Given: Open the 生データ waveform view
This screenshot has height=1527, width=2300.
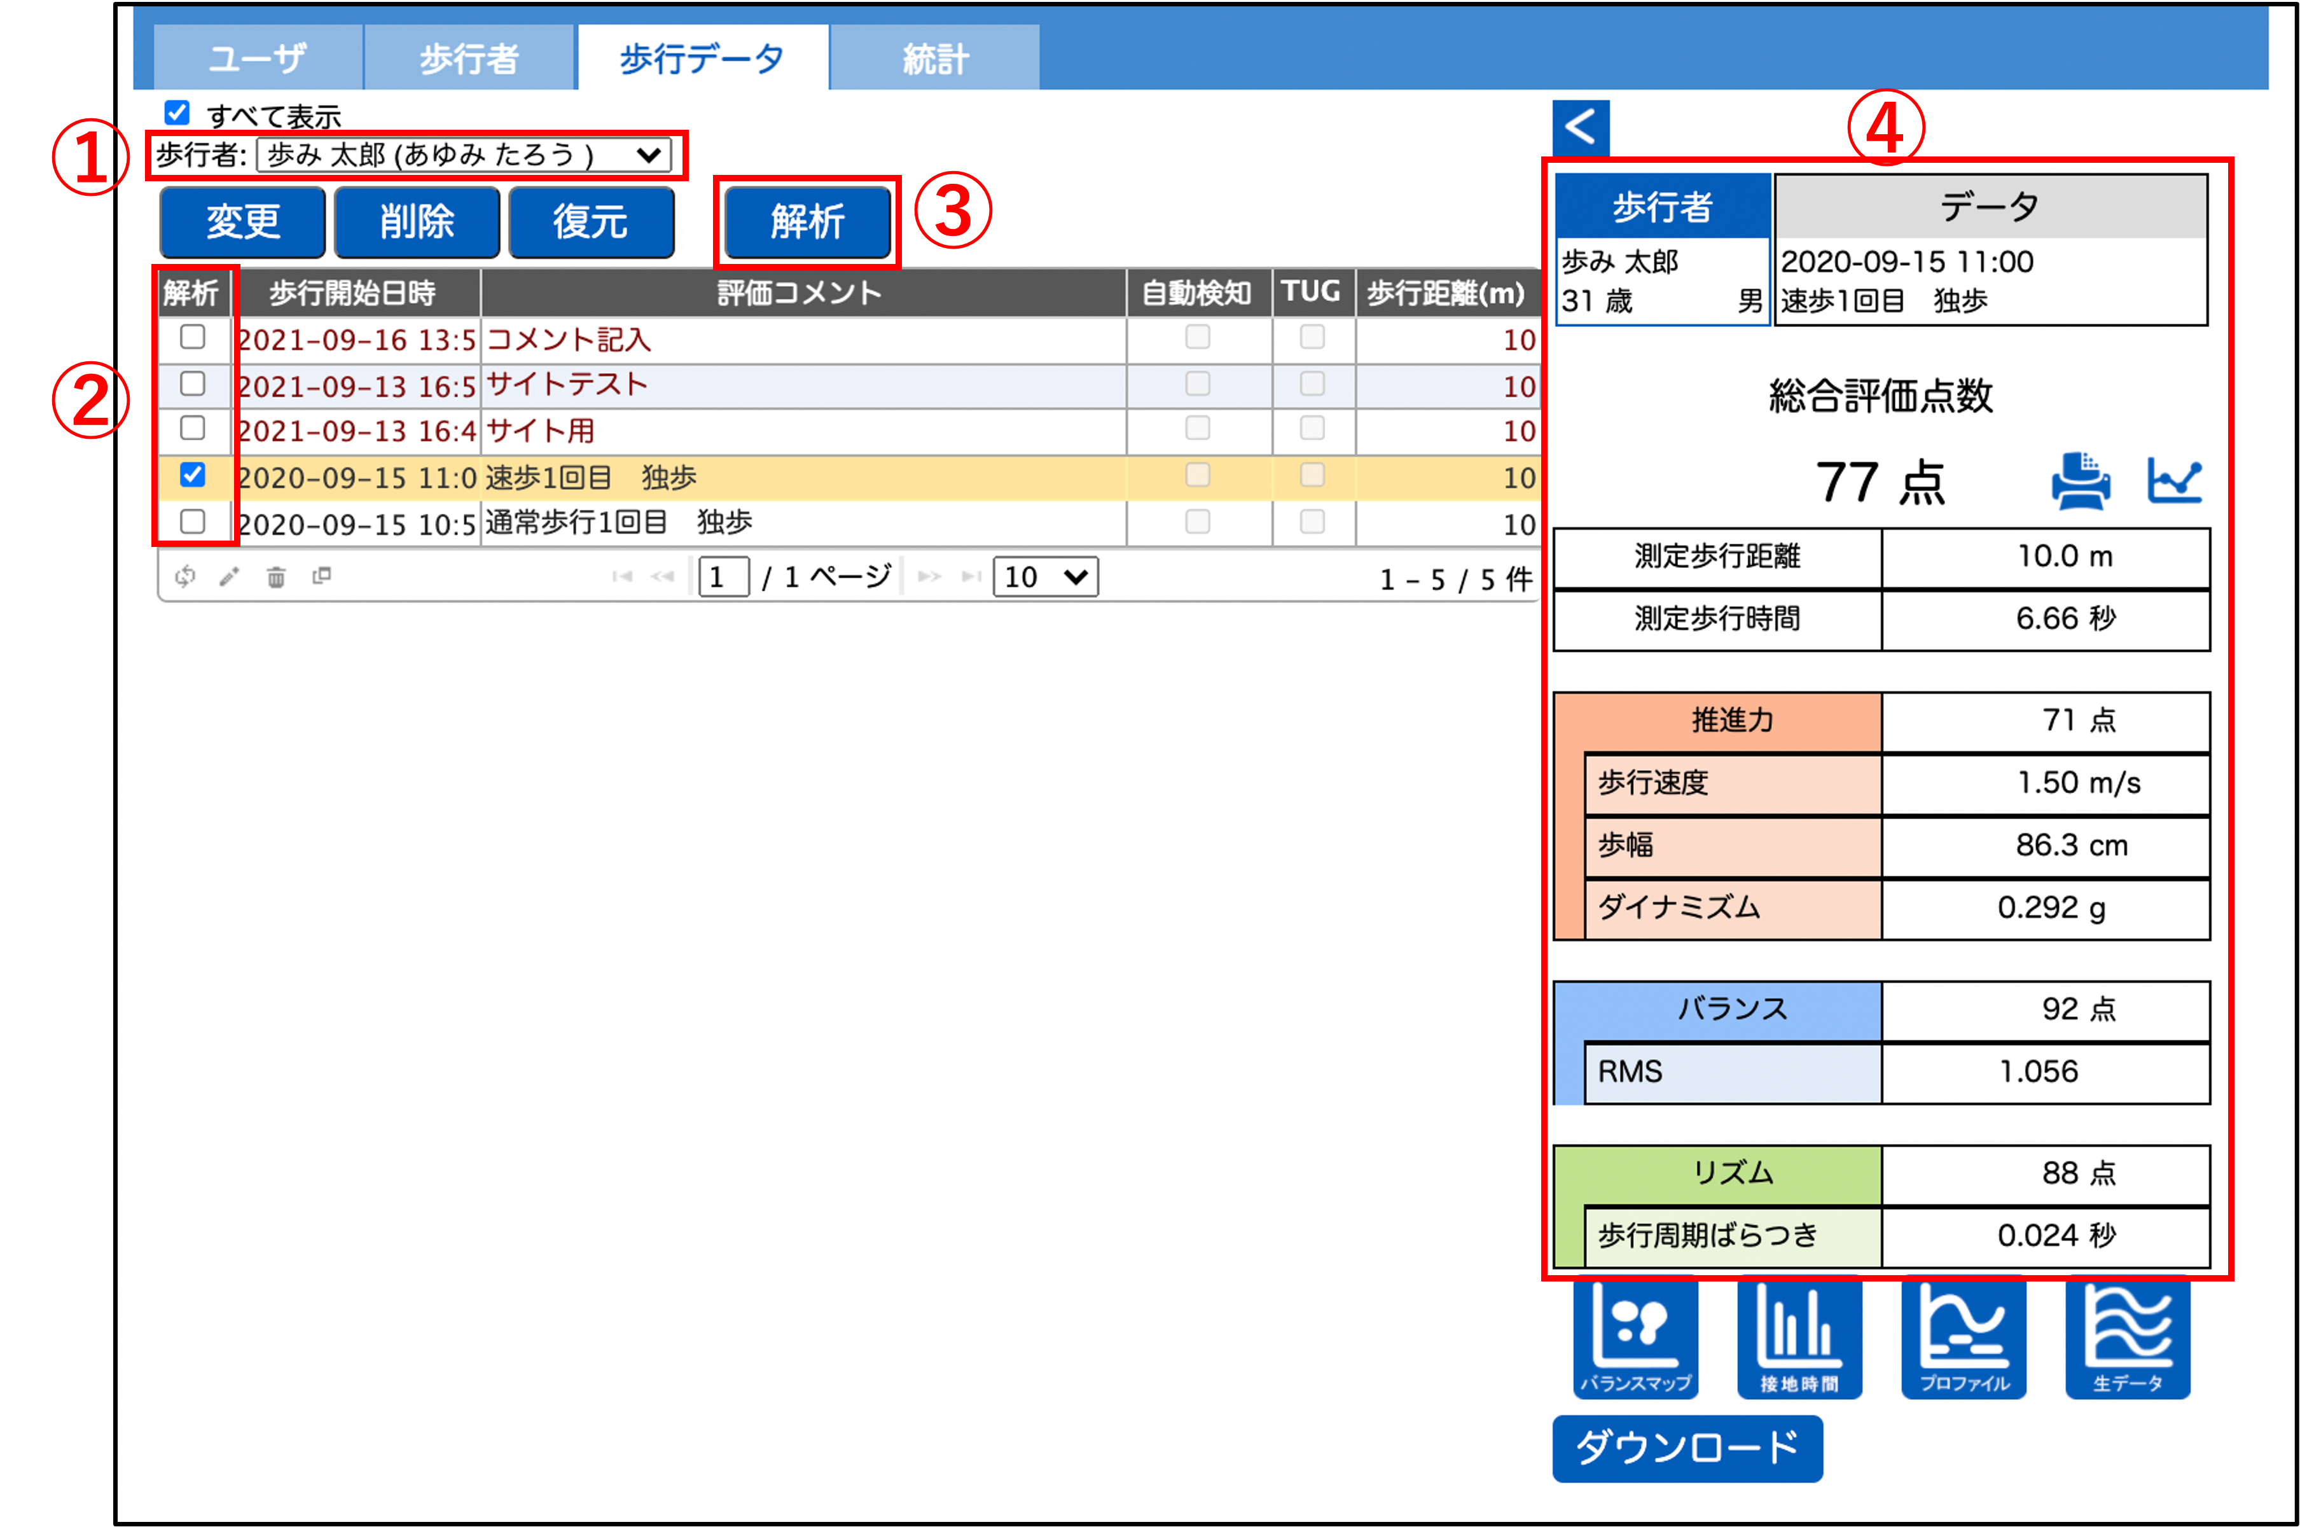Looking at the screenshot, I should pos(2128,1338).
